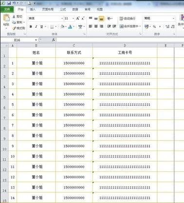Screen dimensions: 184x203
Task: Click Increase Indent icon
Action: coord(114,26)
